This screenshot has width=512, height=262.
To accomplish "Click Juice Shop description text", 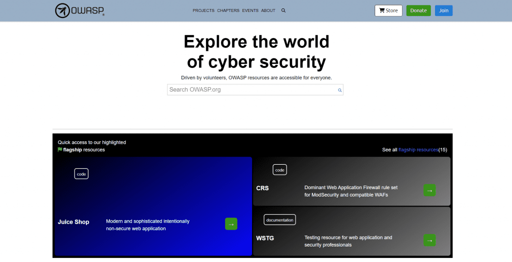I will coord(147,225).
